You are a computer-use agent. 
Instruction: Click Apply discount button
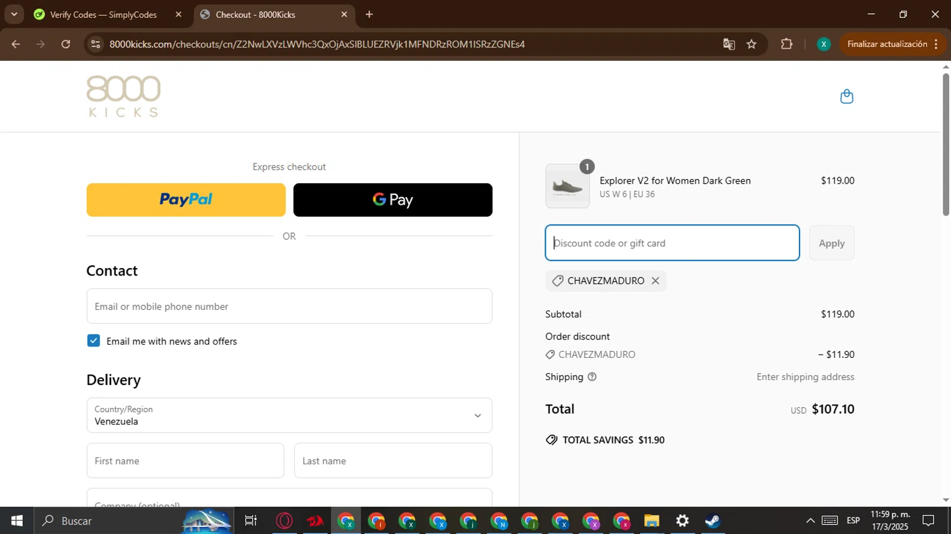coord(832,243)
